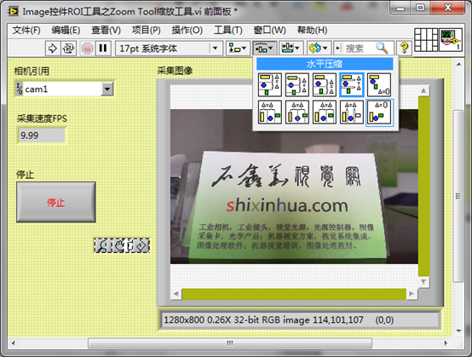Click the image display right scroll arrow
The height and width of the screenshot is (357, 472).
412,294
